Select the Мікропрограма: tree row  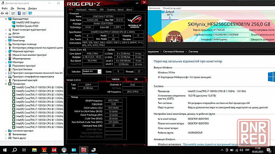21,59
